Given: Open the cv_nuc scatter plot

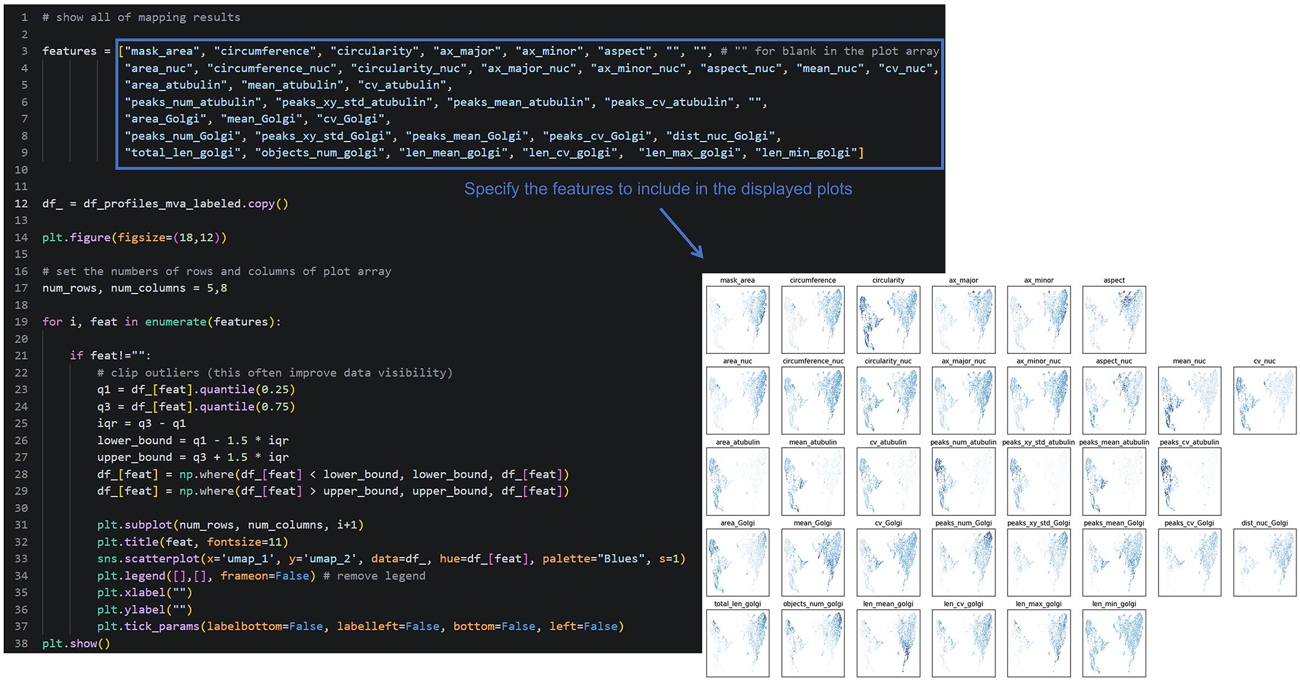Looking at the screenshot, I should 1265,400.
